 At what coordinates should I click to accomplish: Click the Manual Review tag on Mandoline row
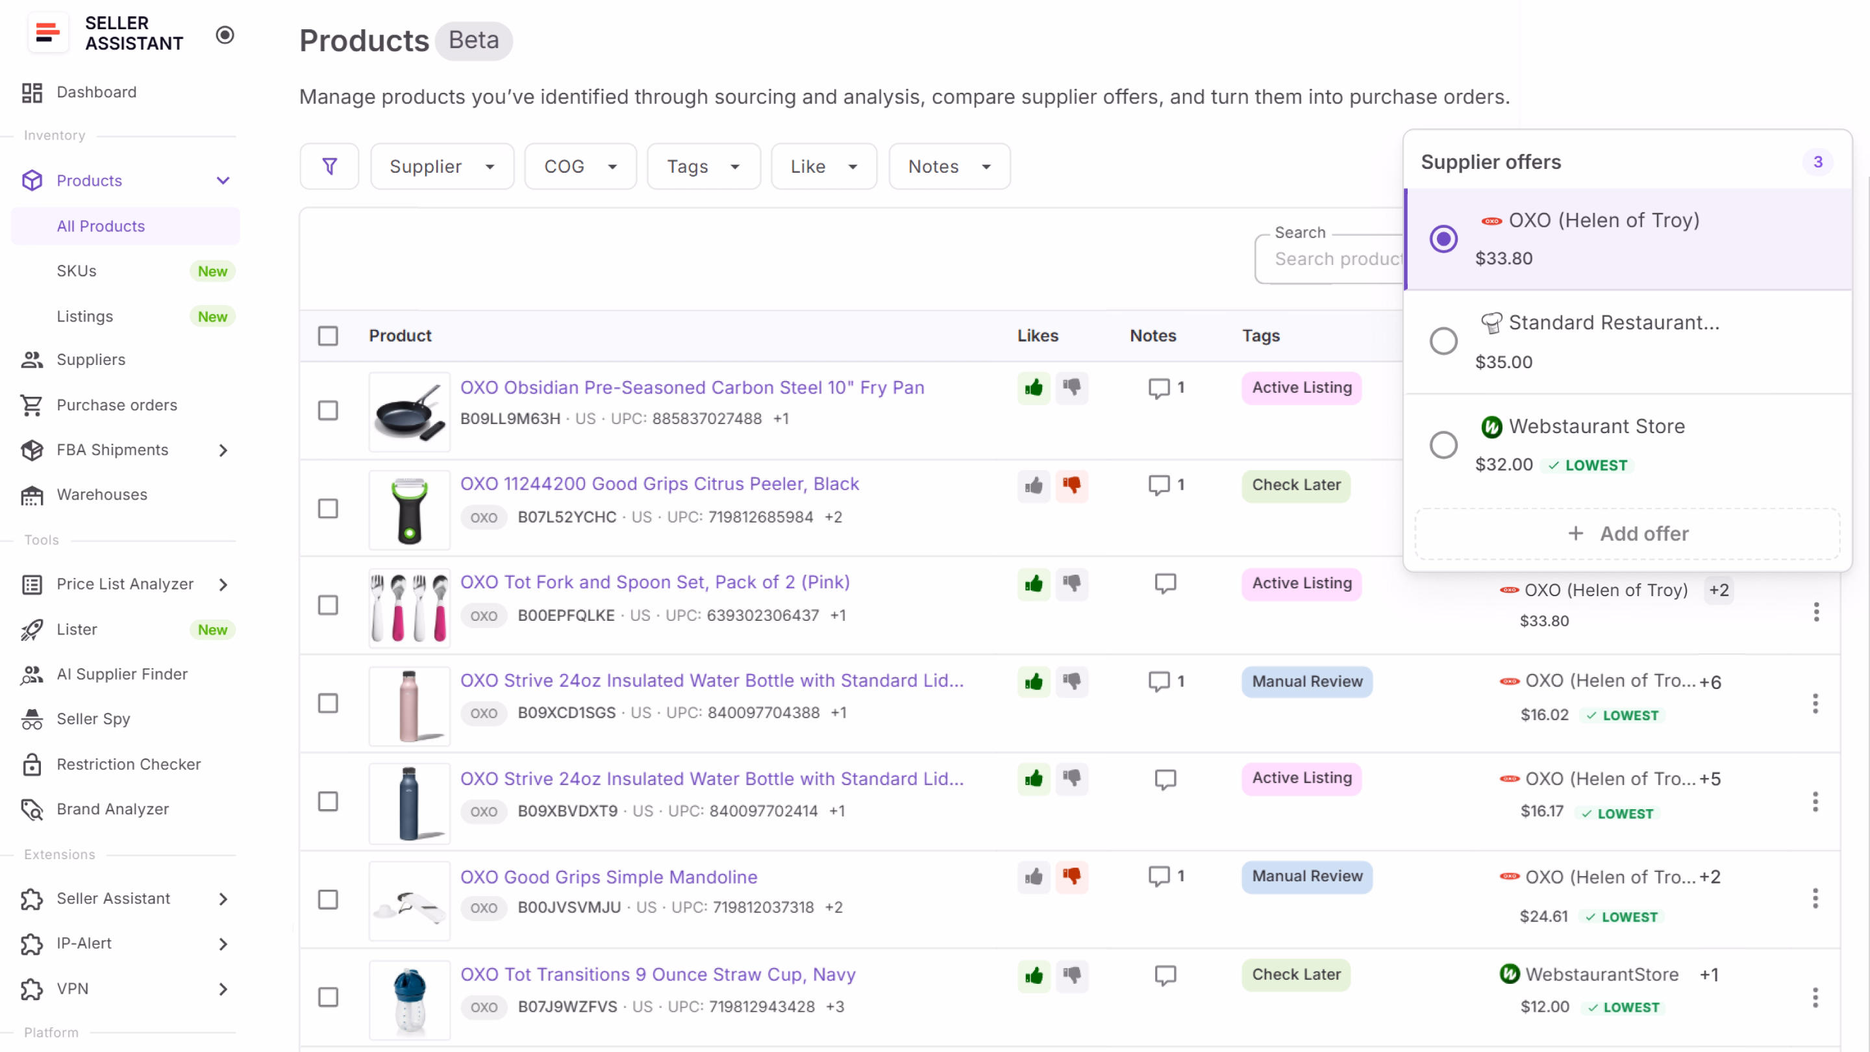[1306, 876]
